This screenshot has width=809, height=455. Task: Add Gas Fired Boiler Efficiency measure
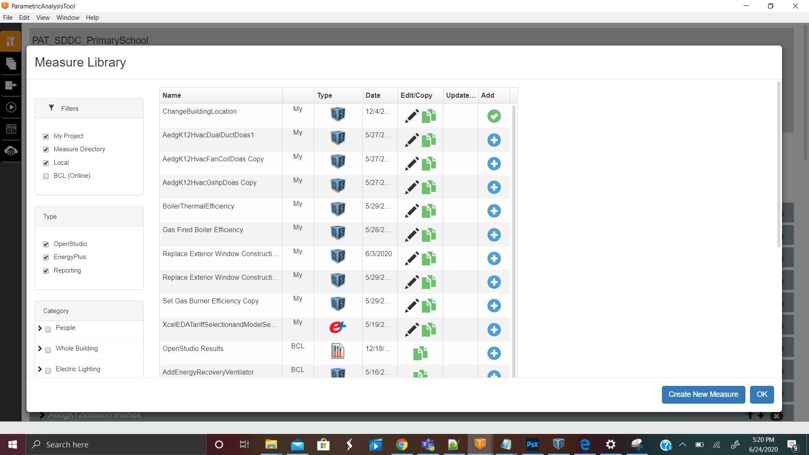494,235
